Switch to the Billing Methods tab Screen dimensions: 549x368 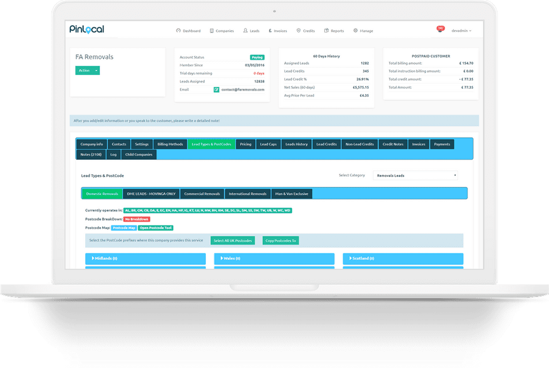click(x=170, y=144)
